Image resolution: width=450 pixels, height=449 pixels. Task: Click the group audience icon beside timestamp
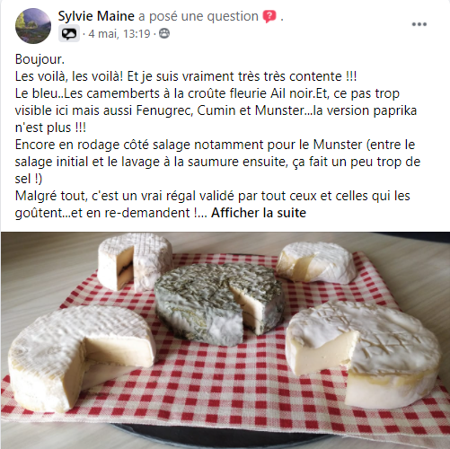coord(164,33)
